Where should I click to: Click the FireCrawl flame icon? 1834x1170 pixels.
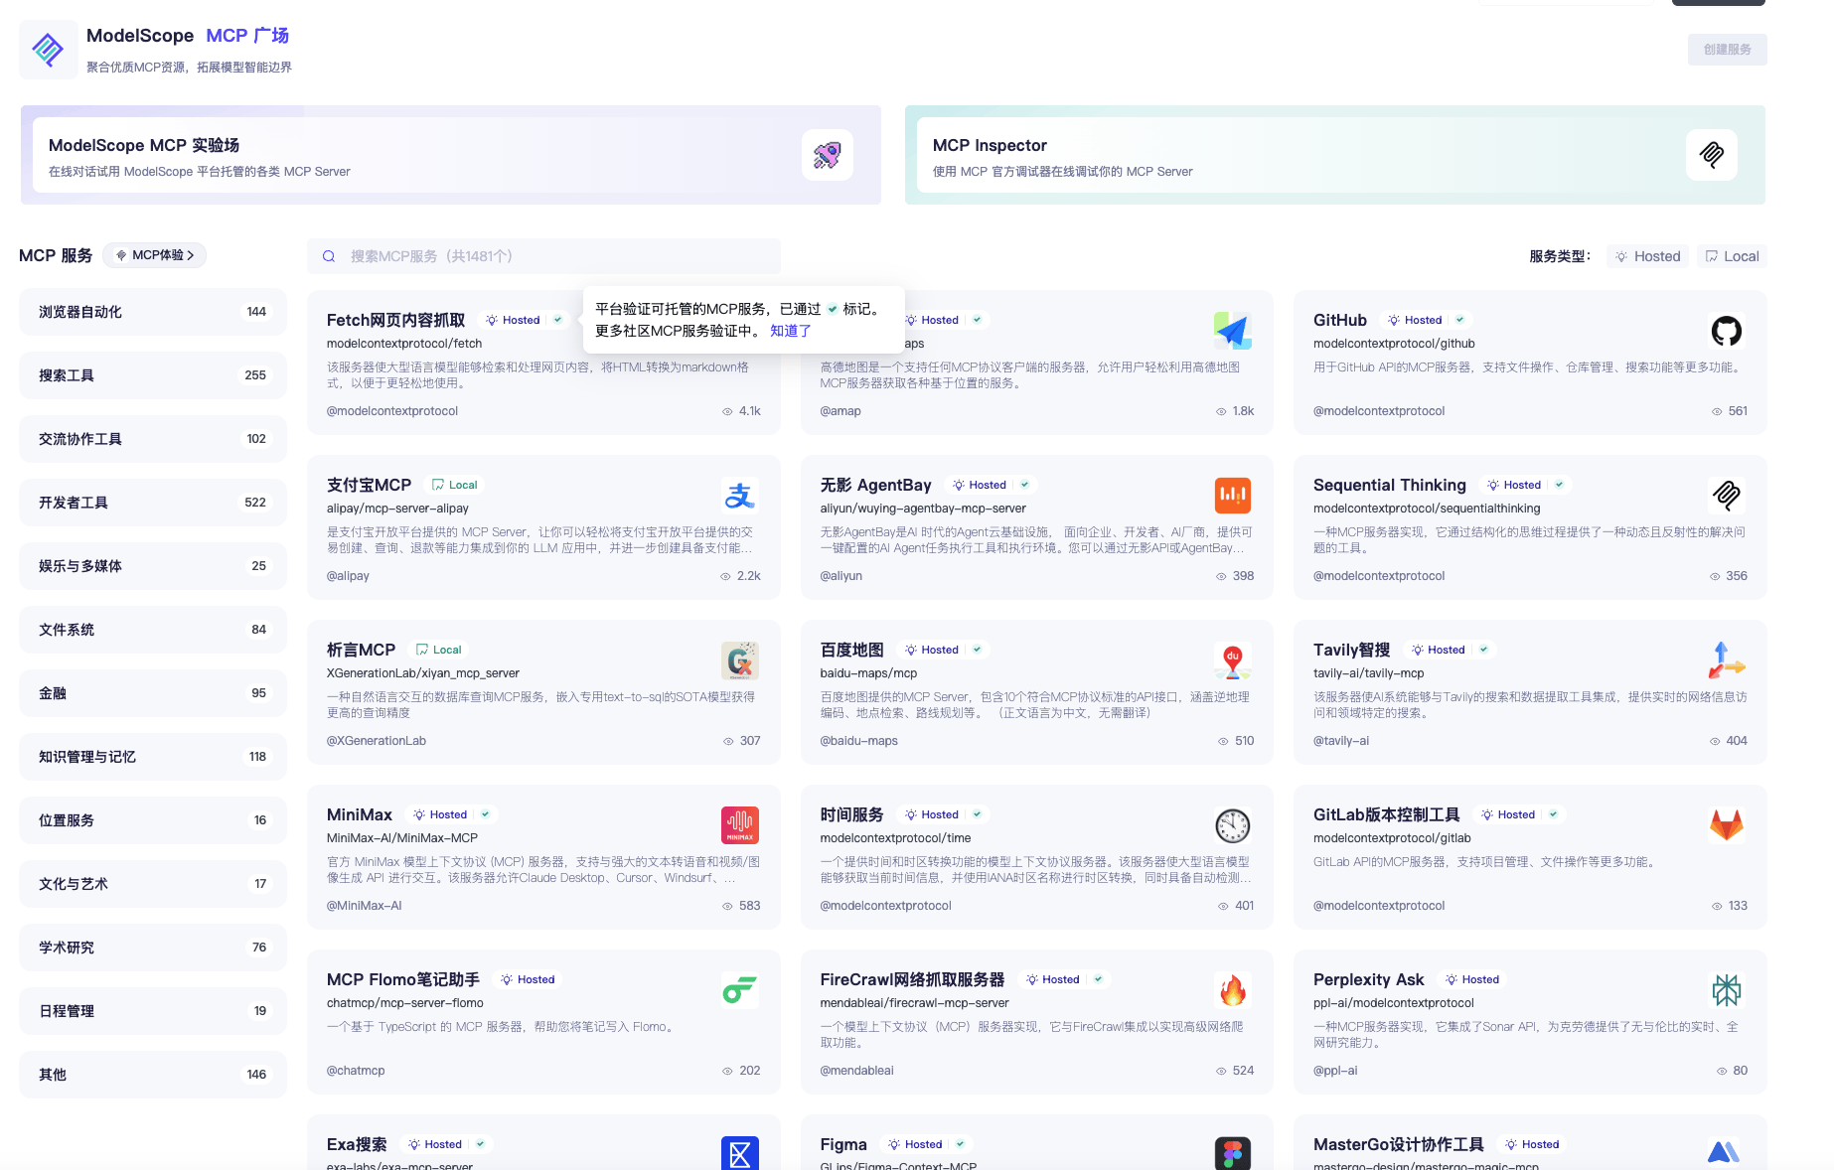(x=1232, y=990)
